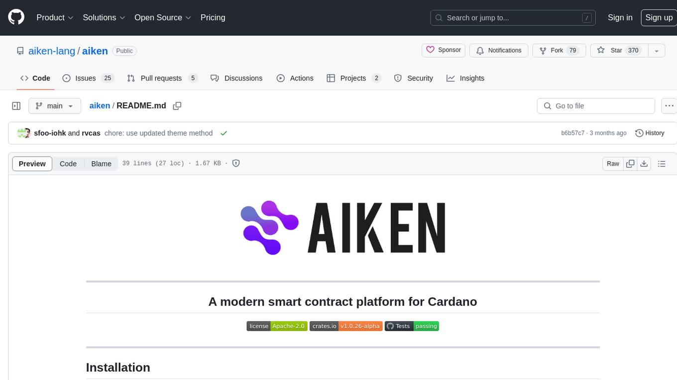Open rvcas author profile

pos(91,133)
